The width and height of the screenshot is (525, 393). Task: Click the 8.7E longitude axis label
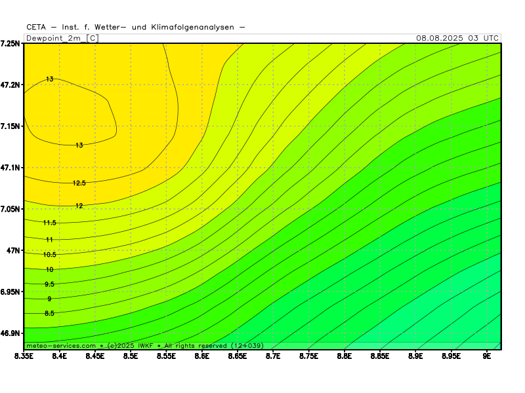click(x=273, y=356)
